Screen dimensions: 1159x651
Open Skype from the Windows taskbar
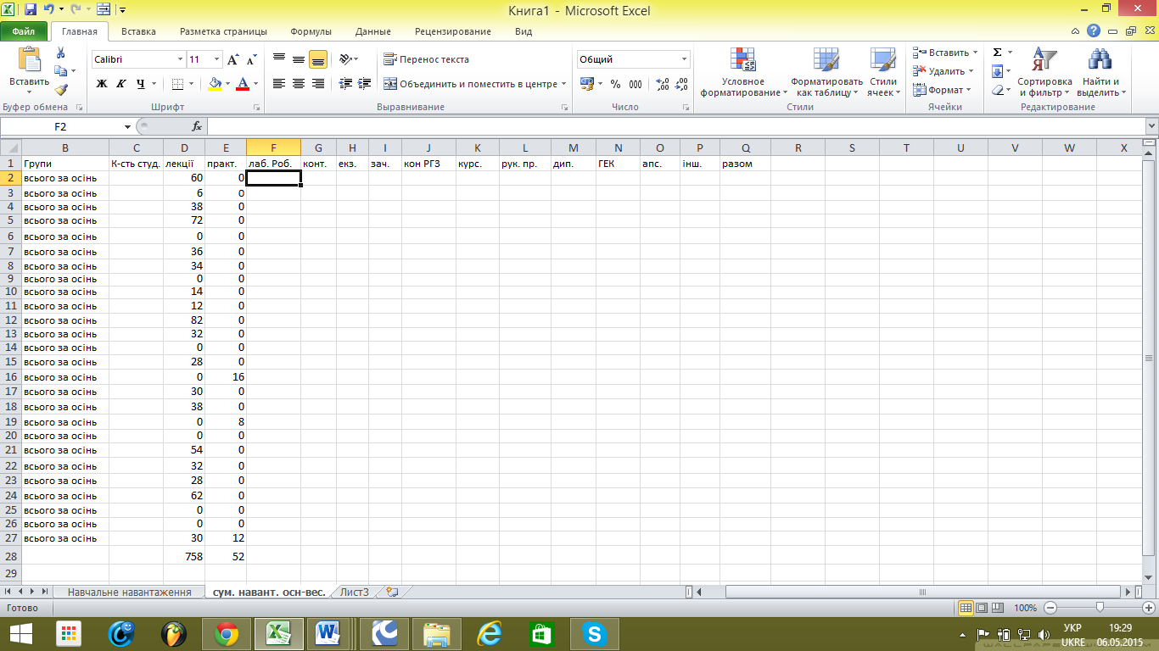[x=594, y=633]
